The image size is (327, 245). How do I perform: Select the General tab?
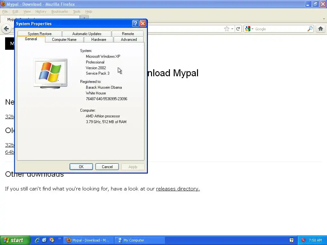[x=31, y=39]
